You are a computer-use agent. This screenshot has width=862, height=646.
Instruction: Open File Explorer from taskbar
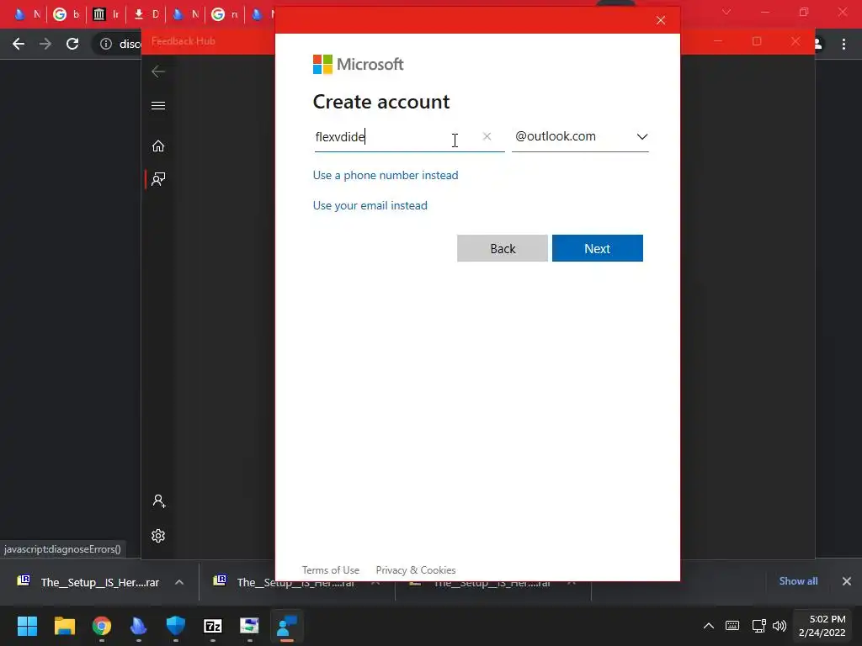64,626
